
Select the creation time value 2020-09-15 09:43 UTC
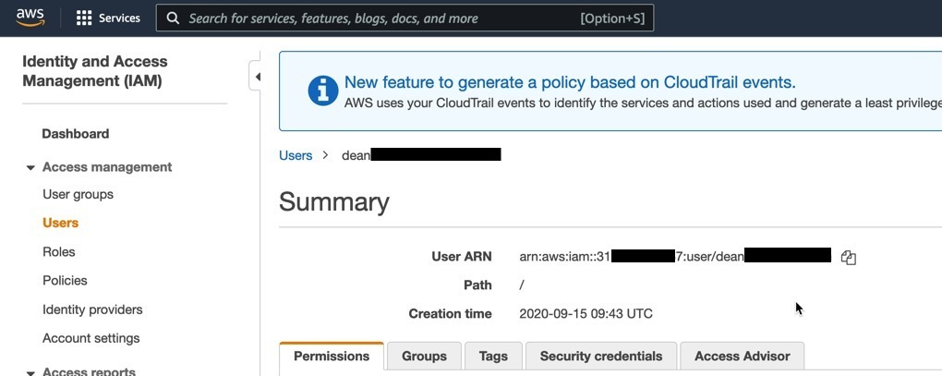[586, 314]
